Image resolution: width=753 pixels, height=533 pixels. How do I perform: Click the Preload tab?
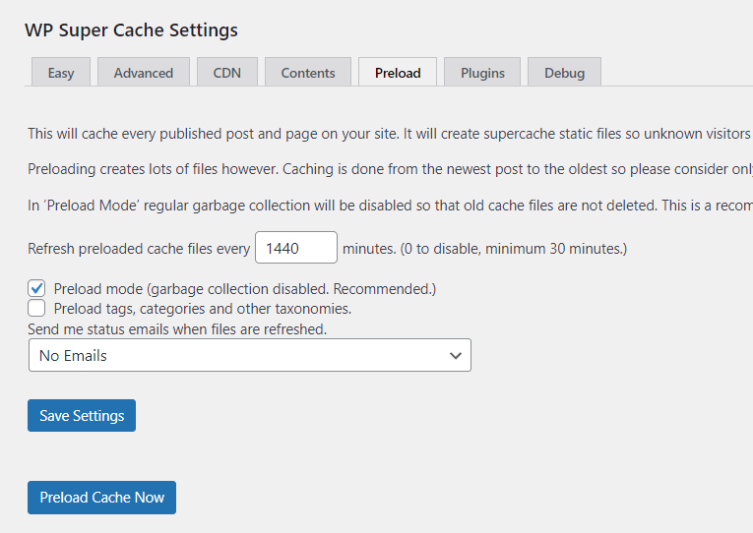[x=398, y=73]
